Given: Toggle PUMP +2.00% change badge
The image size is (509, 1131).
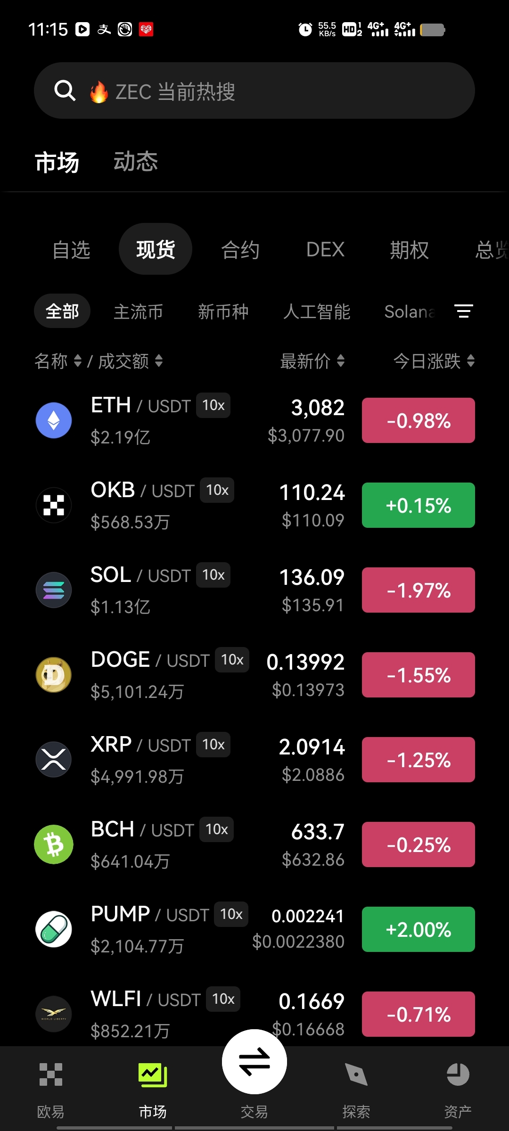Looking at the screenshot, I should point(419,929).
